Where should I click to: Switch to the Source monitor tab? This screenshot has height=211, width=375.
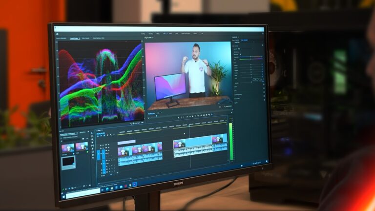pyautogui.click(x=61, y=38)
